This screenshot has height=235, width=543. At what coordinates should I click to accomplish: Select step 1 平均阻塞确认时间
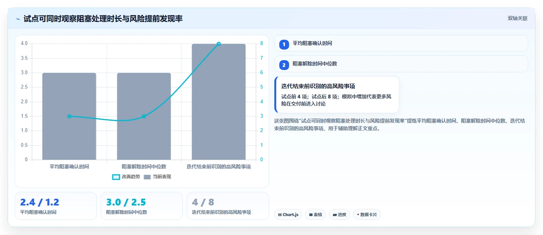point(401,43)
